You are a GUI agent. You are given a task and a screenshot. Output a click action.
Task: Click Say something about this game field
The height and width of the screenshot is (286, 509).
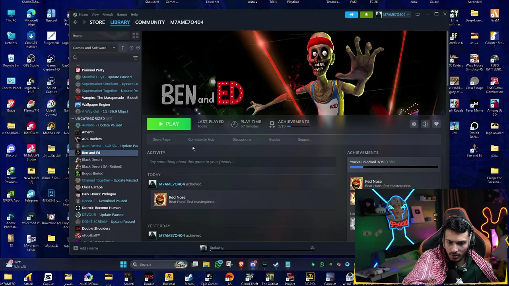(242, 162)
